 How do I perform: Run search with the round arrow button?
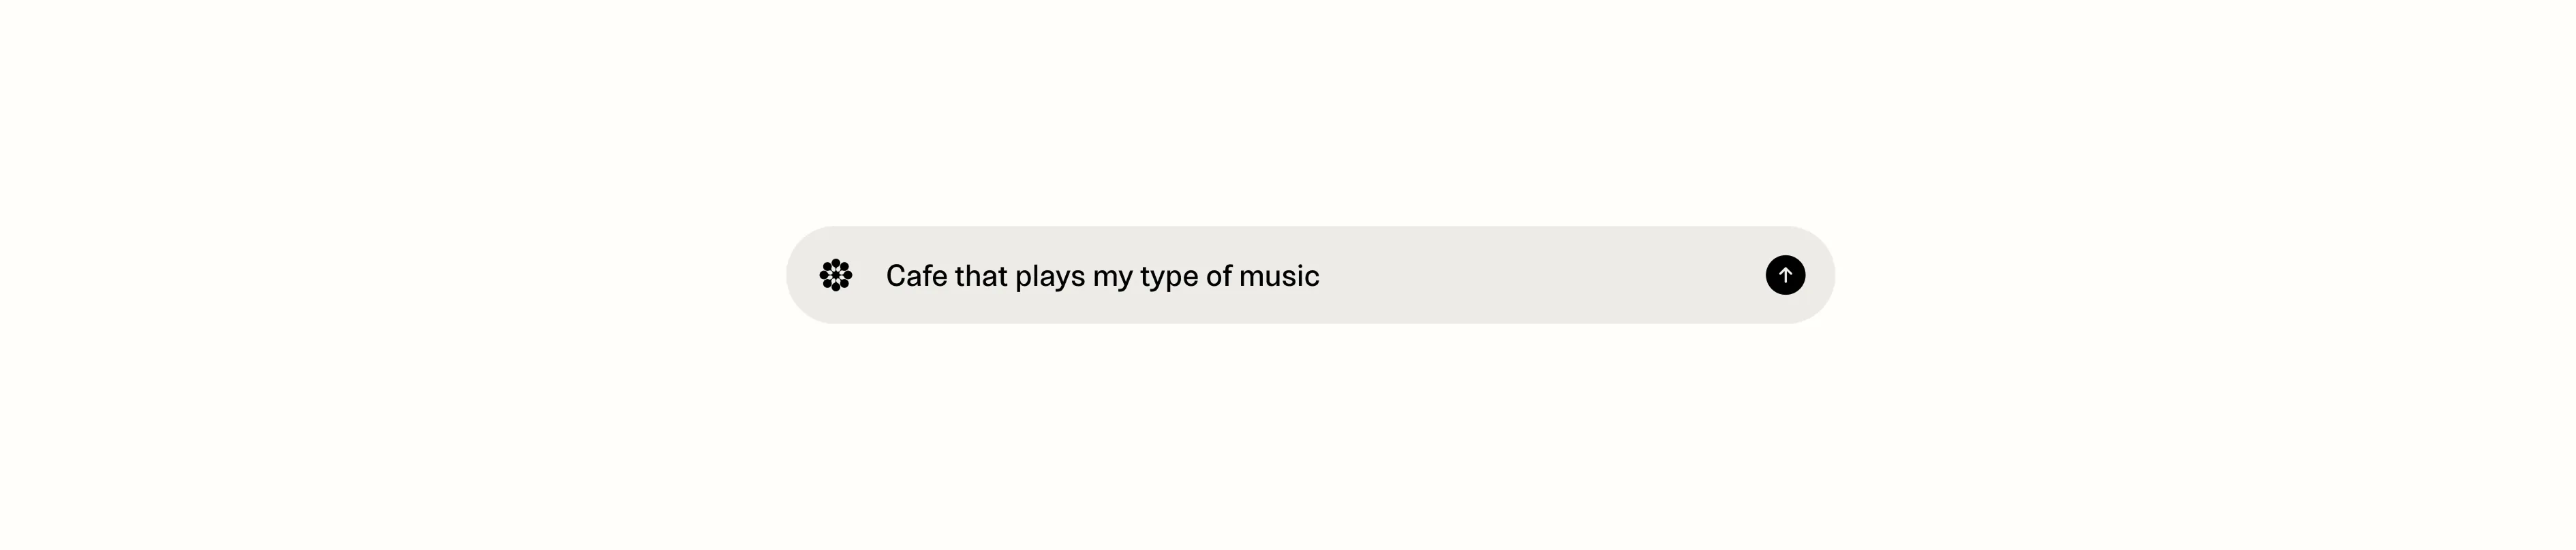coord(1784,274)
